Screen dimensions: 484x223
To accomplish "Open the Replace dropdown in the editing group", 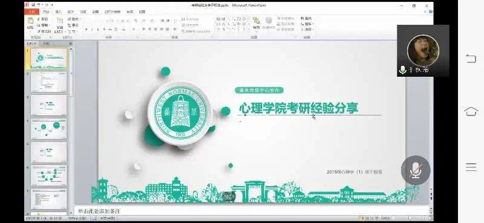I will pos(307,24).
